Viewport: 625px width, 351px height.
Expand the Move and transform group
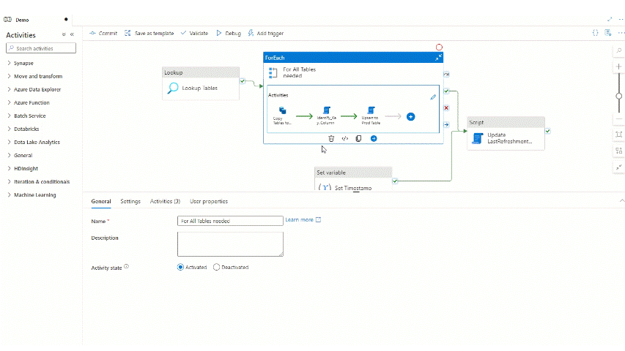pyautogui.click(x=37, y=77)
